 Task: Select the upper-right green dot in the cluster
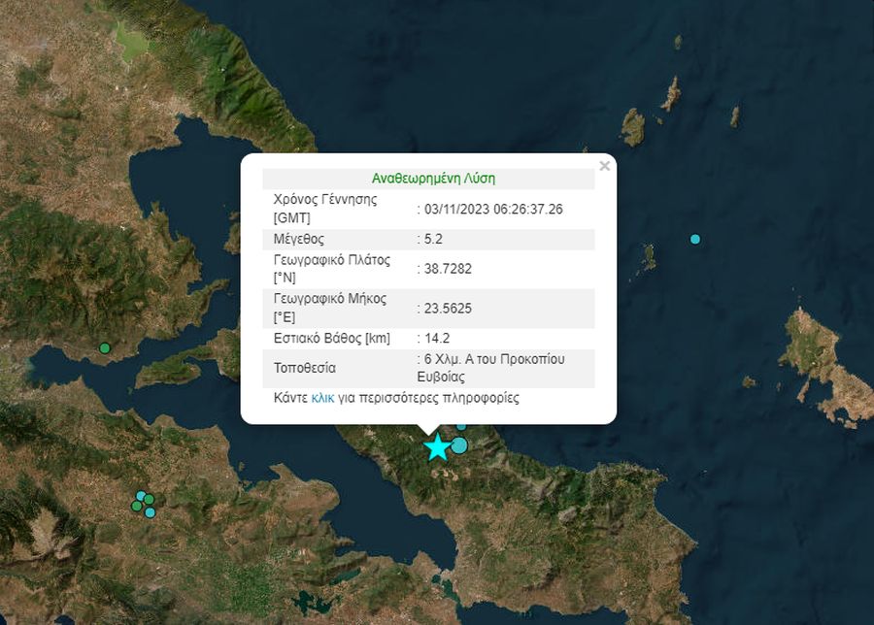[149, 499]
